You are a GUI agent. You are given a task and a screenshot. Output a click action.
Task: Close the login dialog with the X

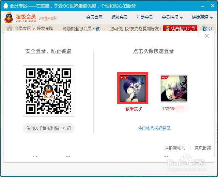pyautogui.click(x=207, y=36)
